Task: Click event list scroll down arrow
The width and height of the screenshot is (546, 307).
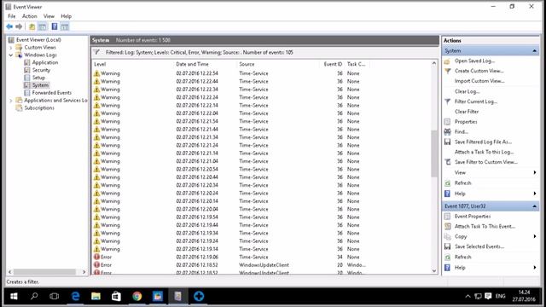Action: coord(434,271)
